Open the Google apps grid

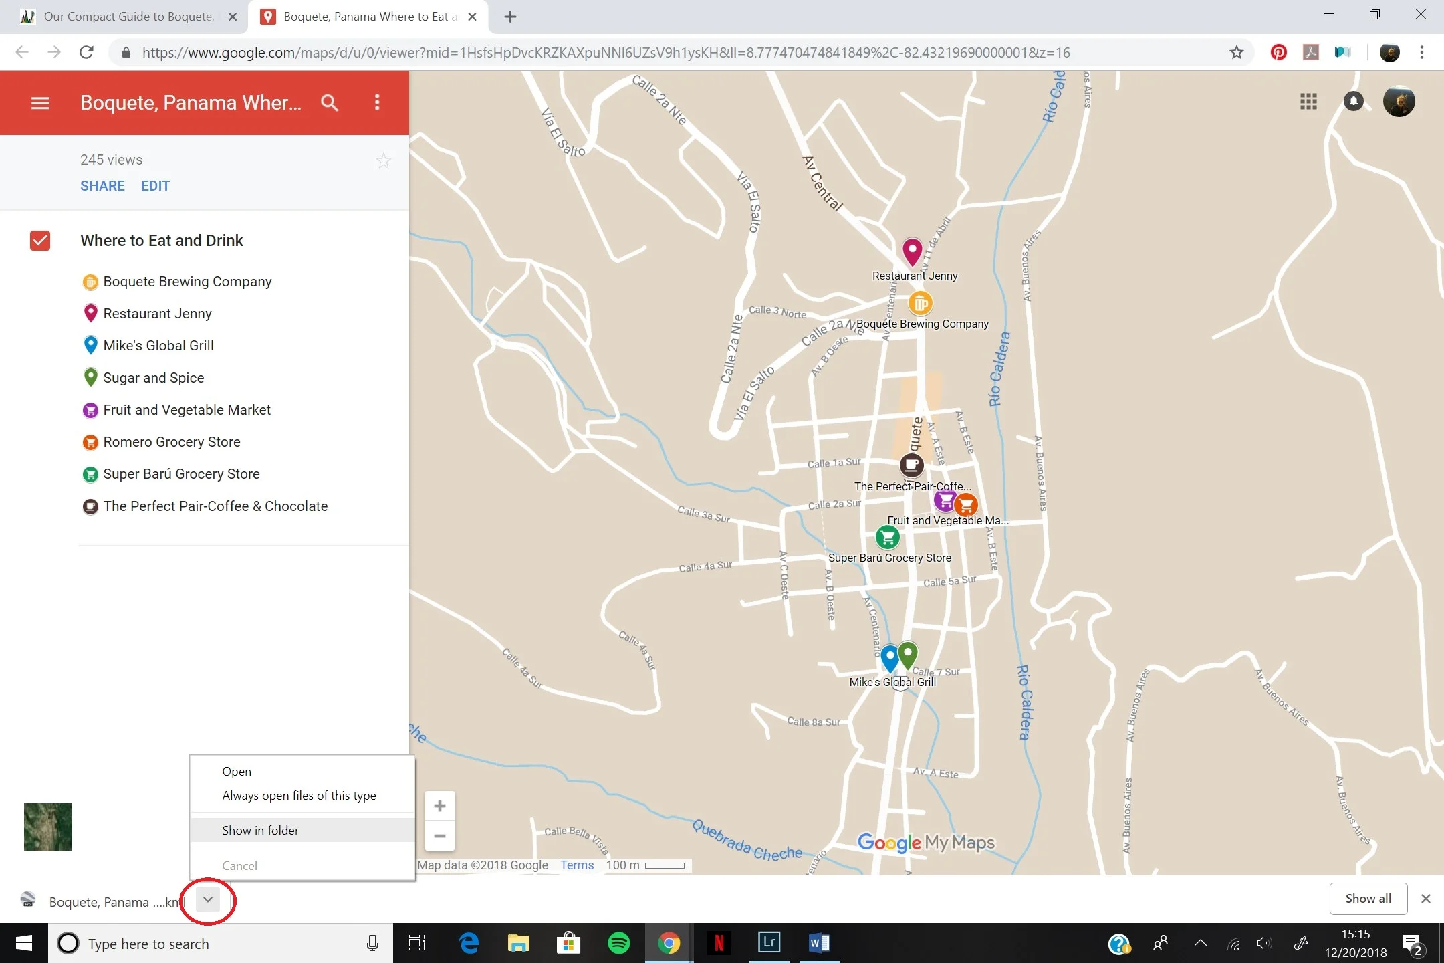click(1308, 102)
